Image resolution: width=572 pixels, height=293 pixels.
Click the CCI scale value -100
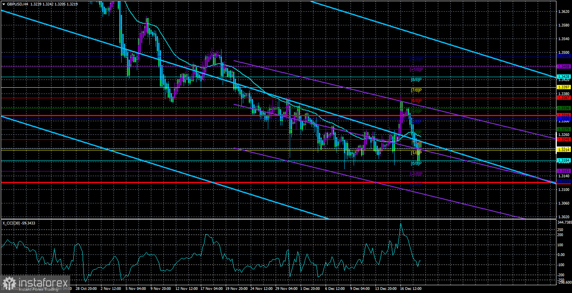coord(562,265)
